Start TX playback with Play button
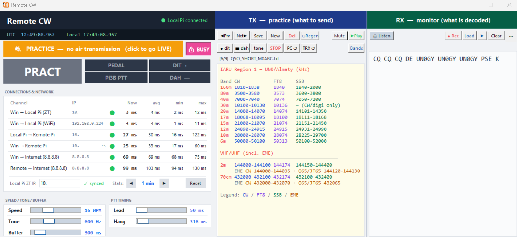This screenshot has height=237, width=517. pyautogui.click(x=356, y=36)
